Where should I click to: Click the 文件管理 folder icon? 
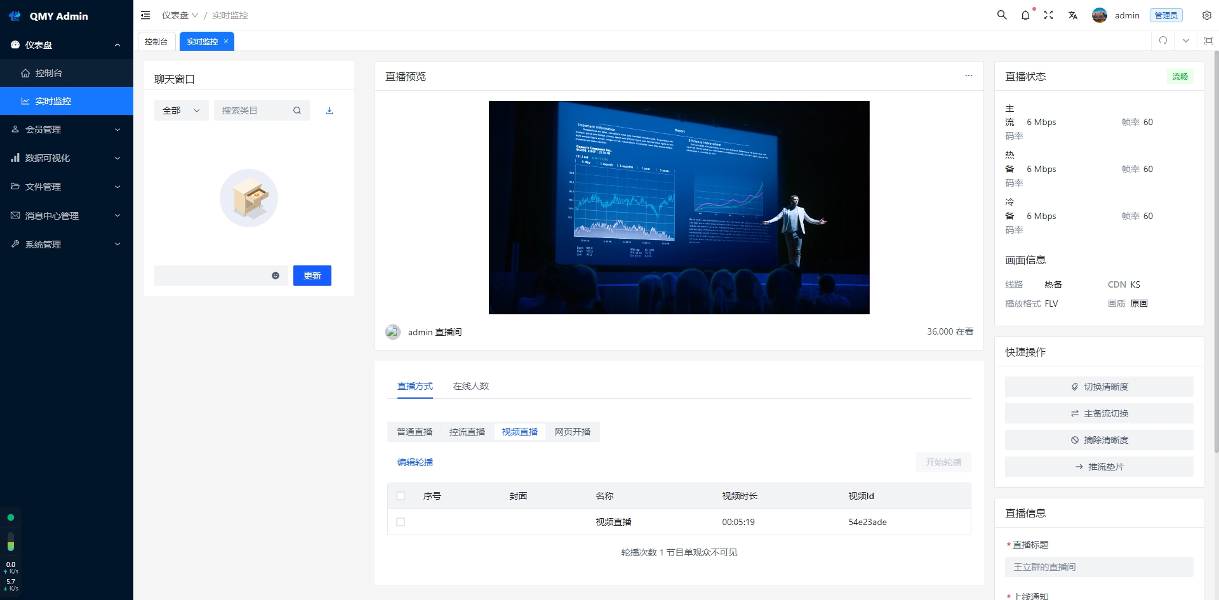click(x=15, y=186)
